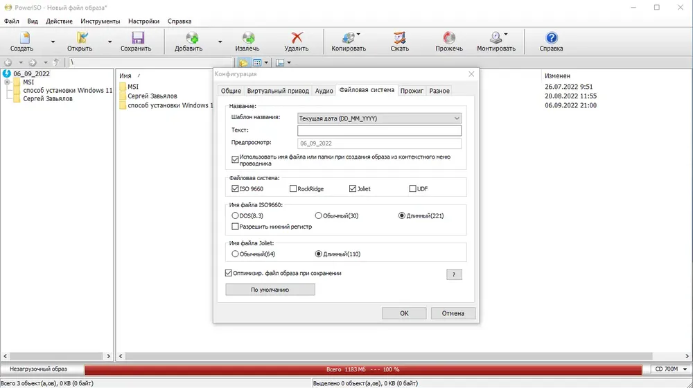The width and height of the screenshot is (693, 388).
Task: Click the Добавить files icon
Action: (191, 38)
